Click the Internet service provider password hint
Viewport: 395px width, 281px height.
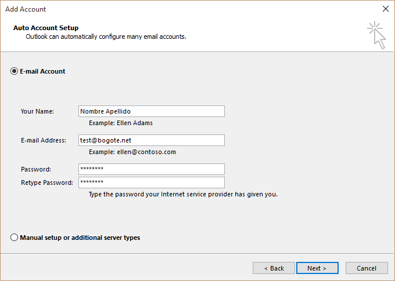click(x=183, y=194)
